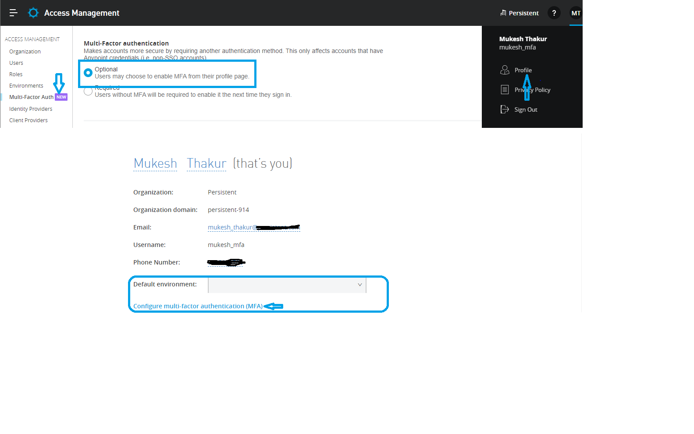Click Configure multi-factor authentication (MFA) link
Image resolution: width=694 pixels, height=434 pixels.
point(198,306)
